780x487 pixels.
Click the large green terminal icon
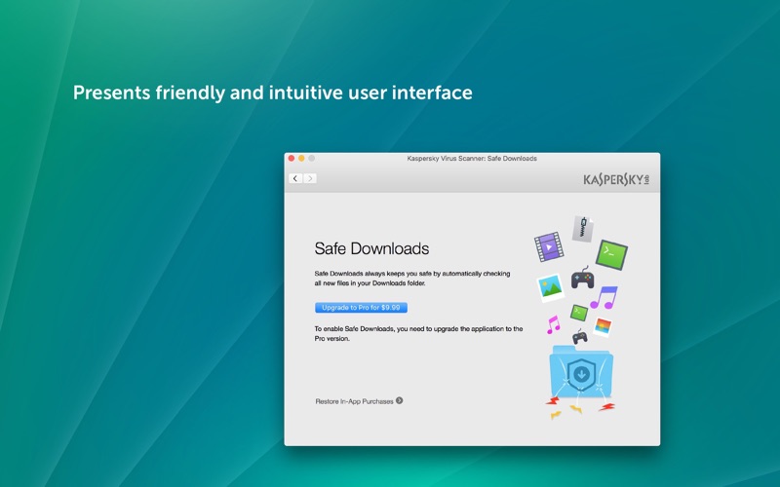tap(611, 254)
